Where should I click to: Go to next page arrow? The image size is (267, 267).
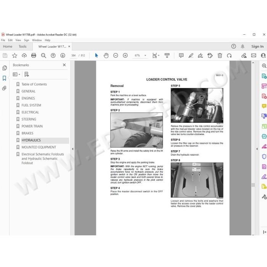[x=63, y=55]
